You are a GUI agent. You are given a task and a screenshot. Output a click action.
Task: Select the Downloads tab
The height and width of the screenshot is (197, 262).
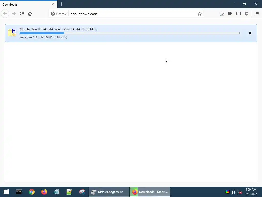[x=29, y=4]
